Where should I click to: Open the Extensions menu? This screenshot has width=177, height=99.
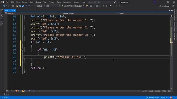point(67,2)
